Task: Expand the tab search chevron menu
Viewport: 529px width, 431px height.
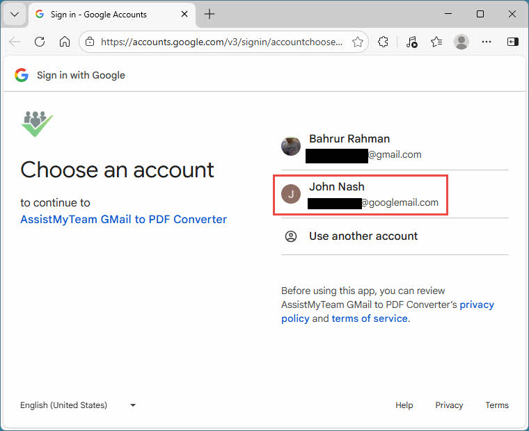Action: pyautogui.click(x=14, y=14)
